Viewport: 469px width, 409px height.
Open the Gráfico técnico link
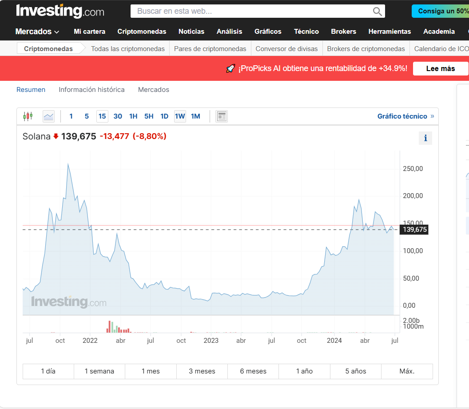405,116
